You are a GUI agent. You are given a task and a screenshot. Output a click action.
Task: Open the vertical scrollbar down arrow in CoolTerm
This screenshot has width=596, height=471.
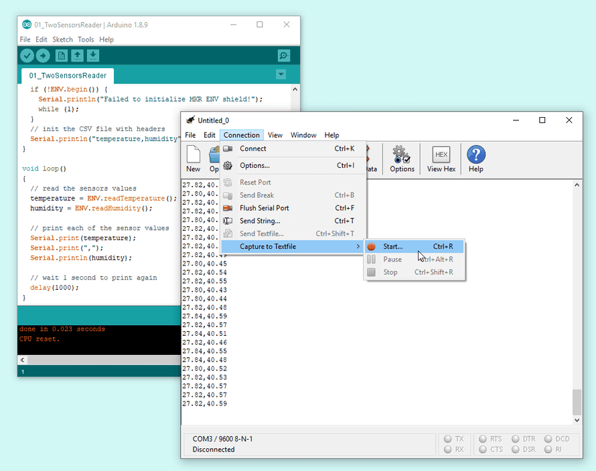point(577,419)
